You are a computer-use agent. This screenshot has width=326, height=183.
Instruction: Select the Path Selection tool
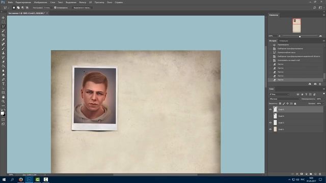click(3, 88)
